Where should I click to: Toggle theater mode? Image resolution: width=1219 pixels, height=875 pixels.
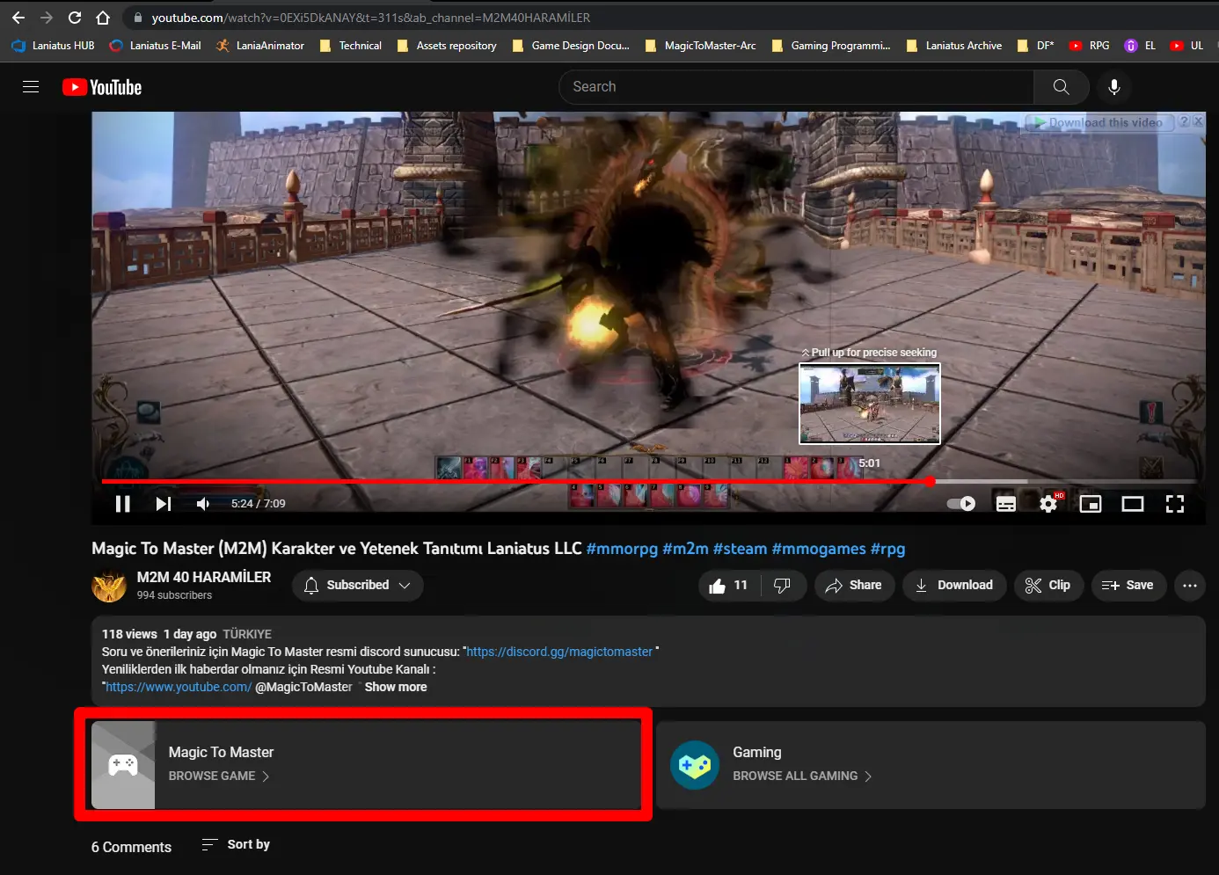pos(1133,504)
